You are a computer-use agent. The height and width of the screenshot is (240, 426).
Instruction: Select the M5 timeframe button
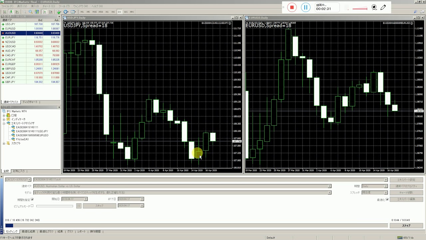click(x=88, y=12)
